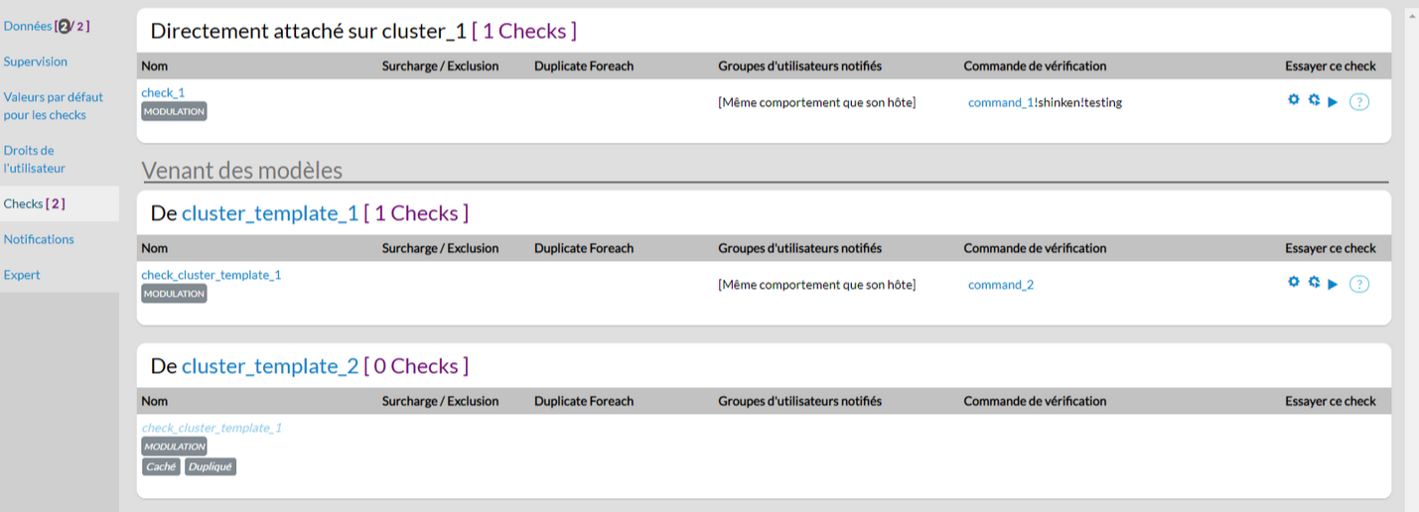
Task: Open the command_1 verification command link
Action: pos(1000,102)
